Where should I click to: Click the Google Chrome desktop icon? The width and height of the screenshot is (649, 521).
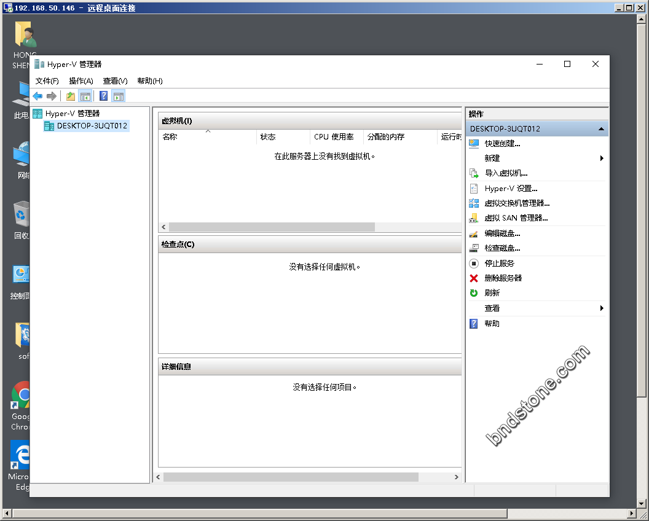21,395
